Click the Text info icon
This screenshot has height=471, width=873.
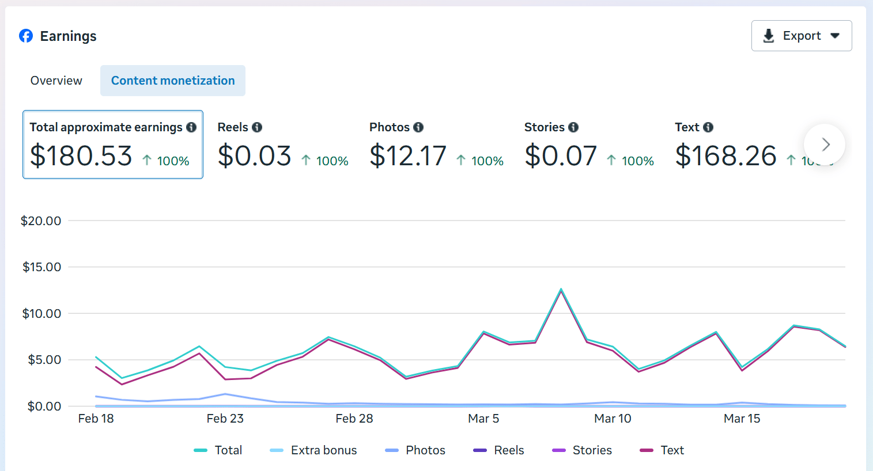pyautogui.click(x=708, y=127)
